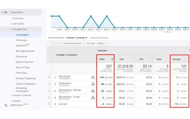Open the Attribution BETA section
190x119 pixels.
tap(17, 105)
